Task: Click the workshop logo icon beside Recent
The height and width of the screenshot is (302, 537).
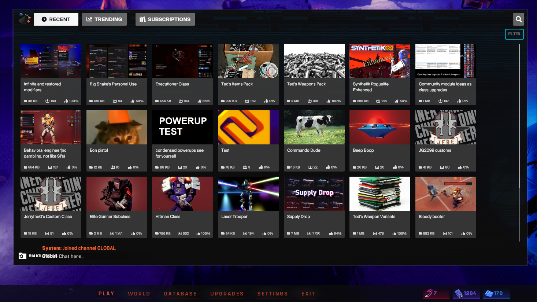Action: coord(25,19)
